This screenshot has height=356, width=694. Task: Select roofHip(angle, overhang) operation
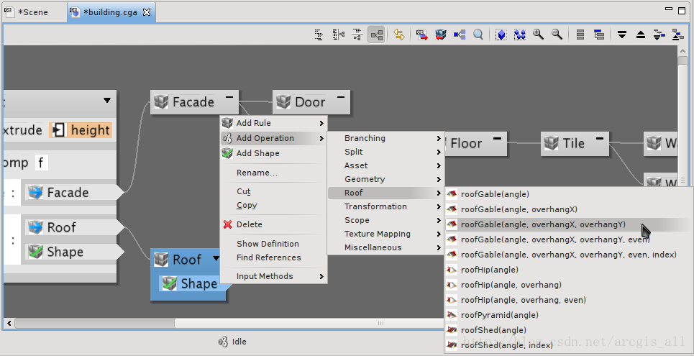tap(569, 285)
